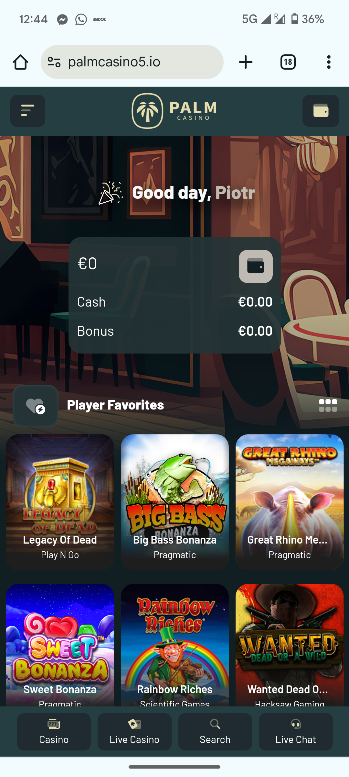Launch the Sweet Bonanza game
The image size is (349, 777).
(x=60, y=645)
